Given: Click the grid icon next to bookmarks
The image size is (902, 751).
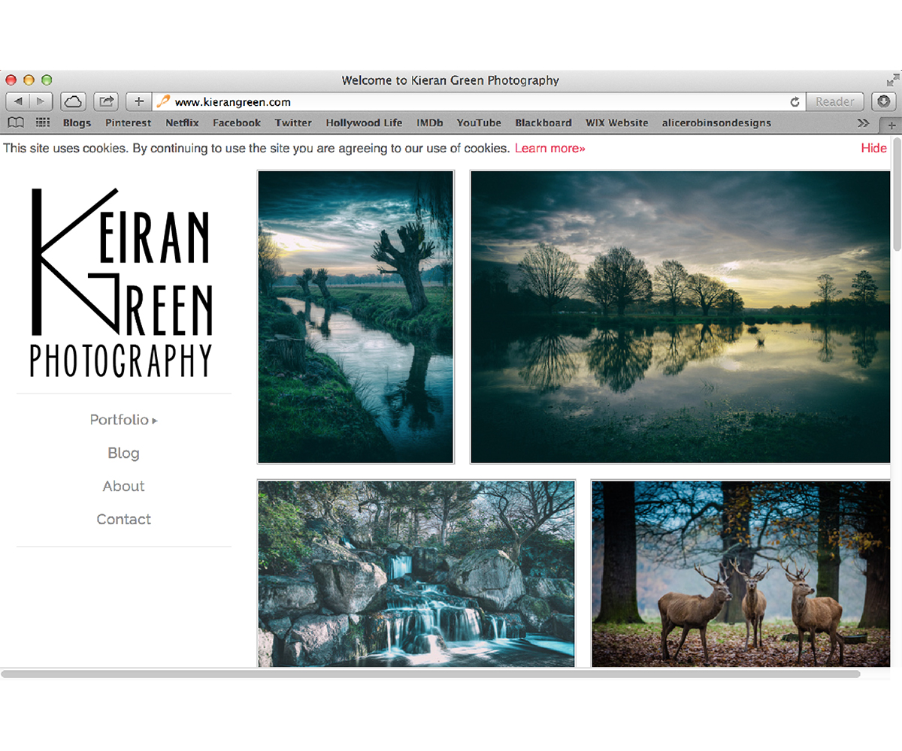Looking at the screenshot, I should (x=42, y=122).
